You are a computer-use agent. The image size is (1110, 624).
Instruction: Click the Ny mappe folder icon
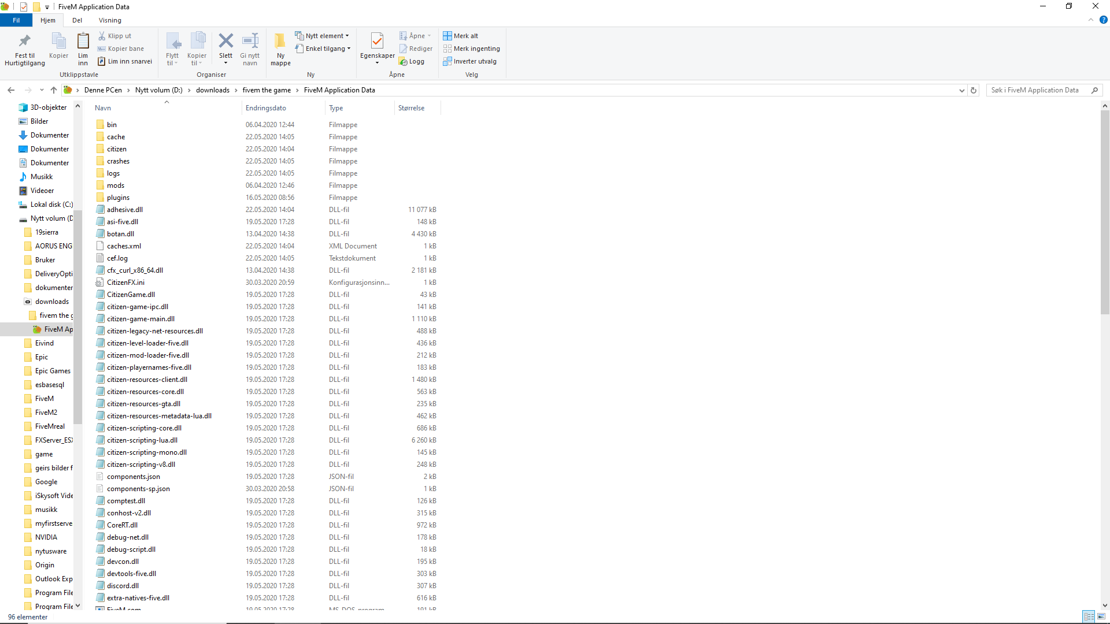280,42
